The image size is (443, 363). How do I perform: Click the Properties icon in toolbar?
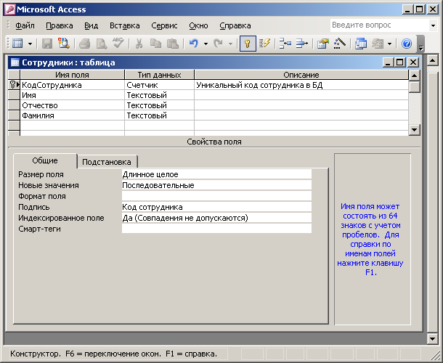click(323, 44)
